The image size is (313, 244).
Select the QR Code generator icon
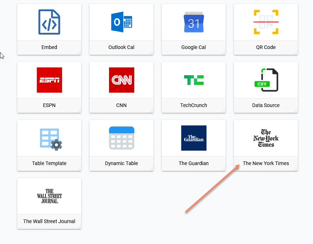tap(266, 22)
